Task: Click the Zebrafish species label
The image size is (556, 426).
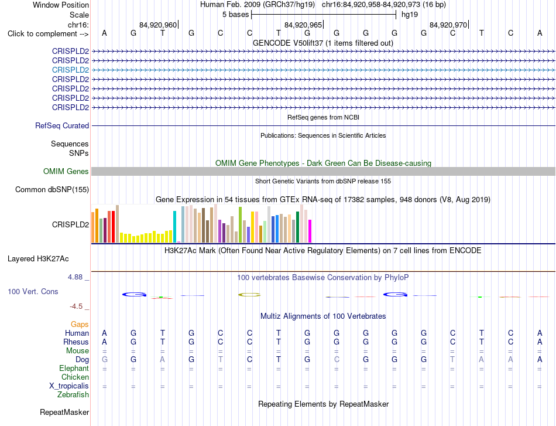Action: 73,394
